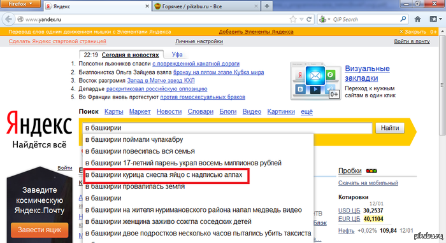Click the page vertical scrollbar
Image resolution: width=446 pixels, height=243 pixels.
[443, 85]
